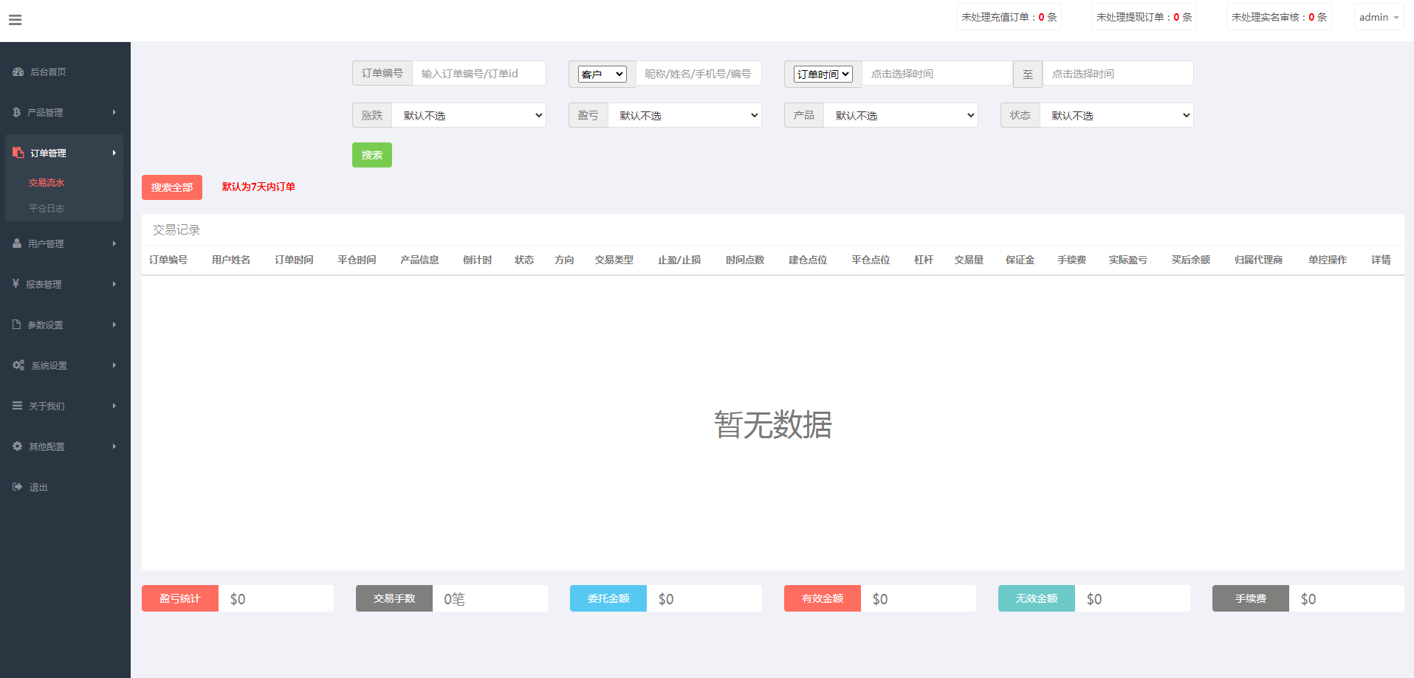Viewport: 1414px width, 678px height.
Task: Click the gears icon for 系统设置
Action: [x=18, y=365]
